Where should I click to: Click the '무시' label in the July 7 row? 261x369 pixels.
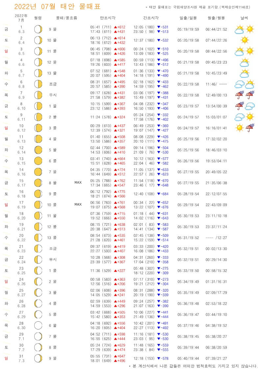click(53, 95)
